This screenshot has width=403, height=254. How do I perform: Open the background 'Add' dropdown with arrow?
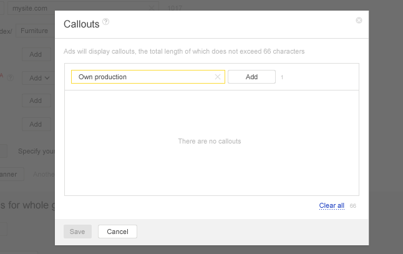click(39, 78)
